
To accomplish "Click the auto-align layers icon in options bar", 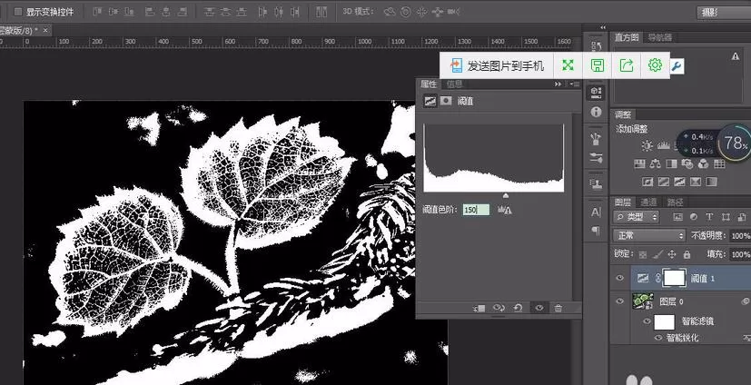I will tap(322, 12).
